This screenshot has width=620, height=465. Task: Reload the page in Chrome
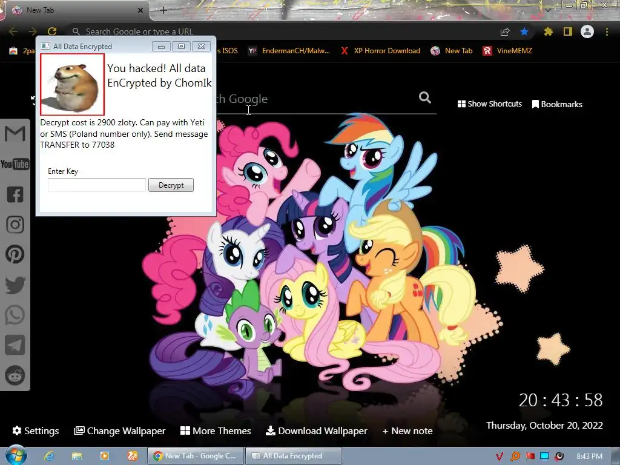click(x=52, y=31)
